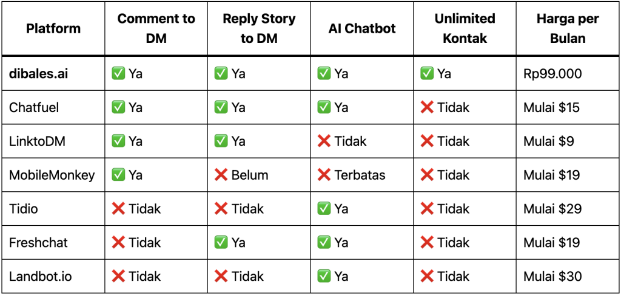Click red X beside Belum in MobileMonkey row
Viewport: 621px width, 296px height.
point(221,176)
